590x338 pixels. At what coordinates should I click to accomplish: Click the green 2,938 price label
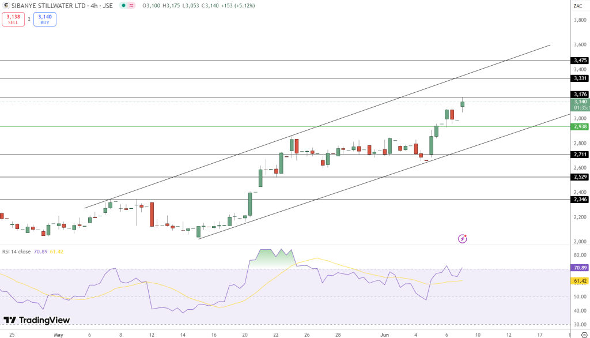[580, 127]
